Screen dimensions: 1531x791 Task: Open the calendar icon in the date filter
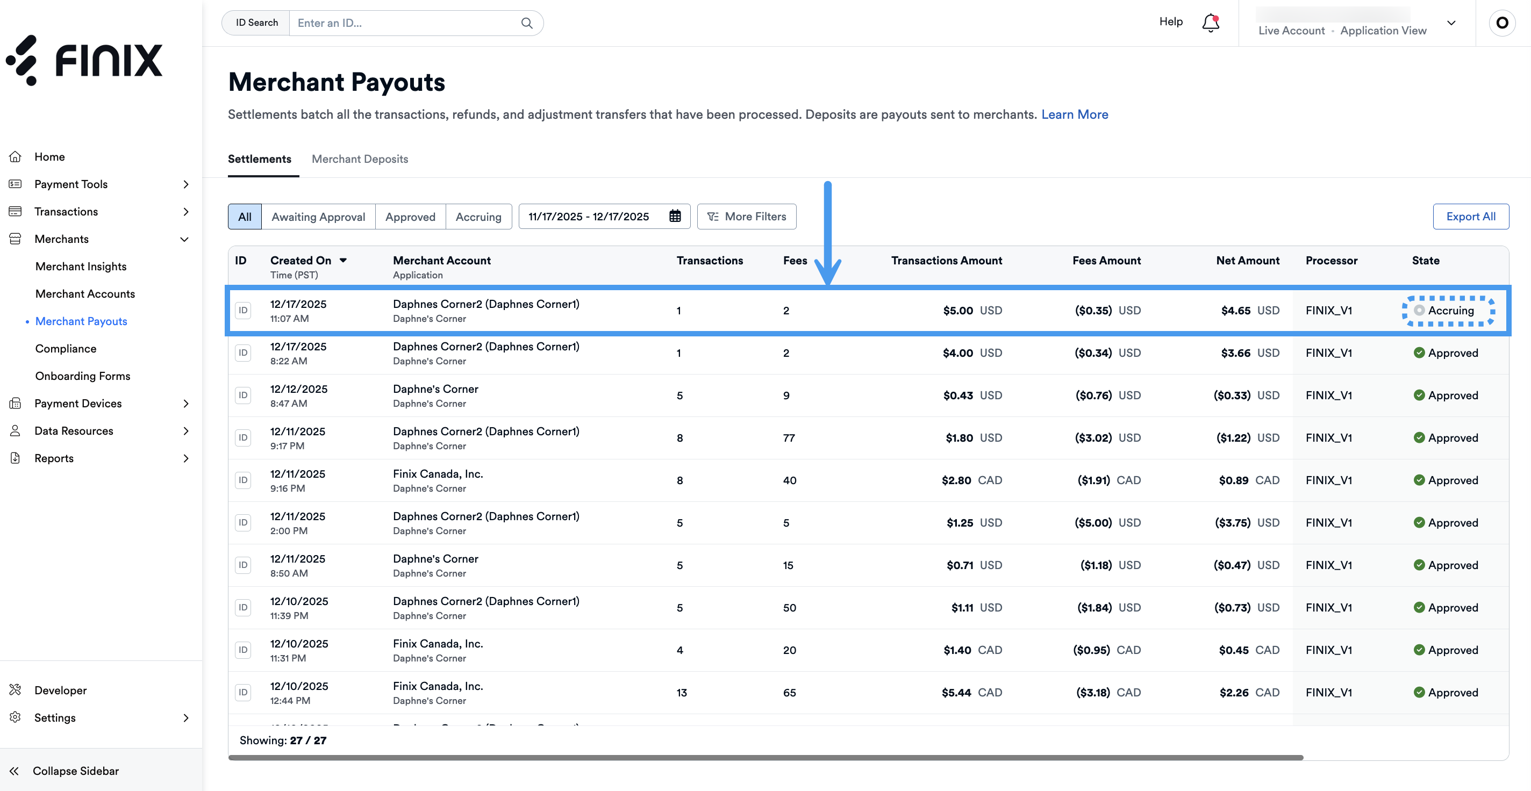click(x=675, y=215)
